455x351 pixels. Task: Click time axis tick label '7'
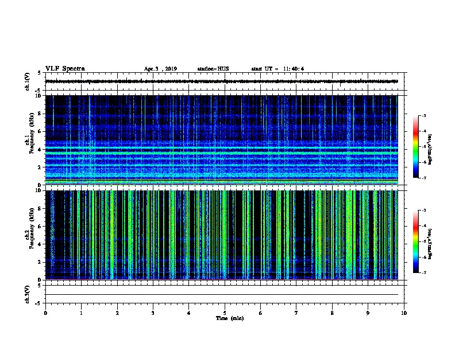pos(296,313)
